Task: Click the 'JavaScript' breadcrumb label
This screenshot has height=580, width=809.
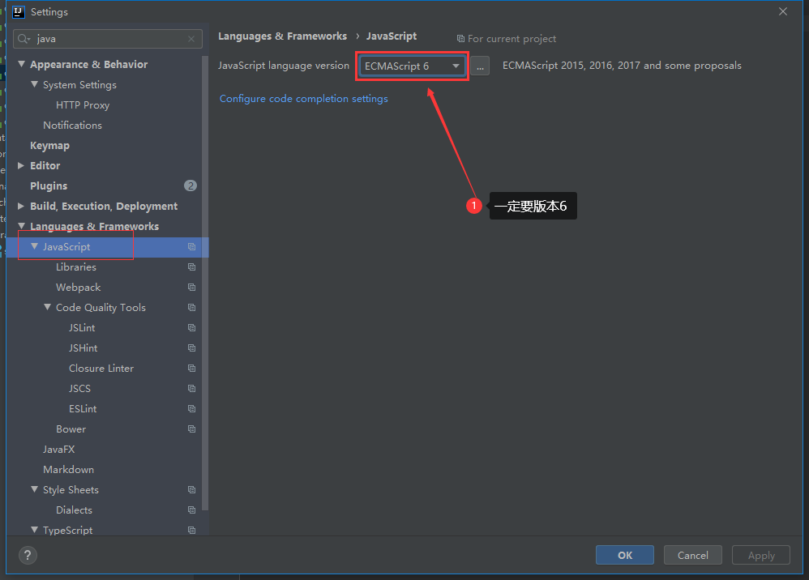Action: [x=391, y=36]
